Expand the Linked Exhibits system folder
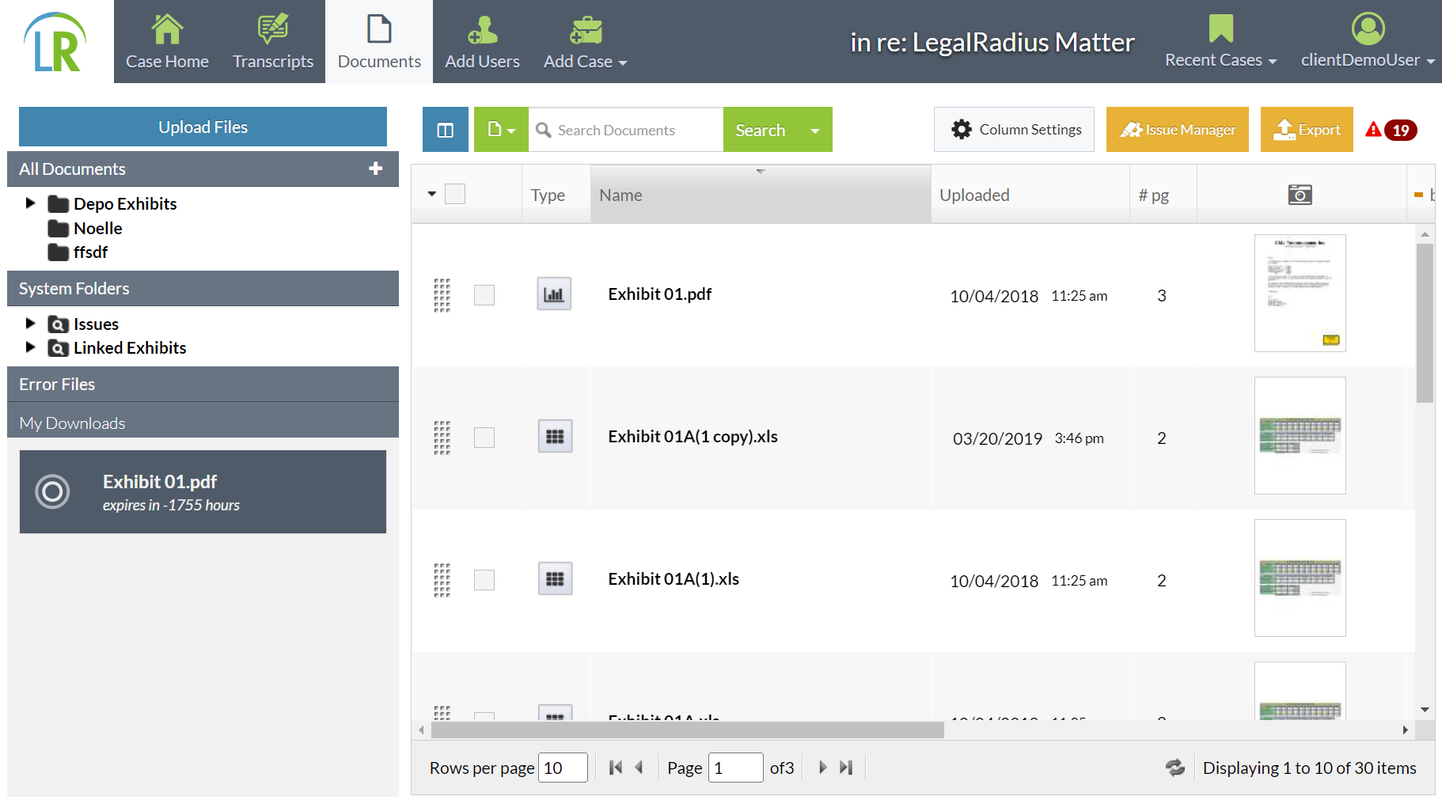 pyautogui.click(x=30, y=347)
